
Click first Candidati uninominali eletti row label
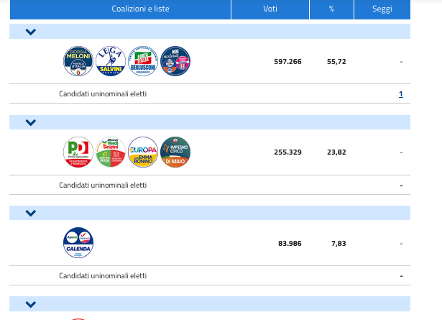[103, 94]
